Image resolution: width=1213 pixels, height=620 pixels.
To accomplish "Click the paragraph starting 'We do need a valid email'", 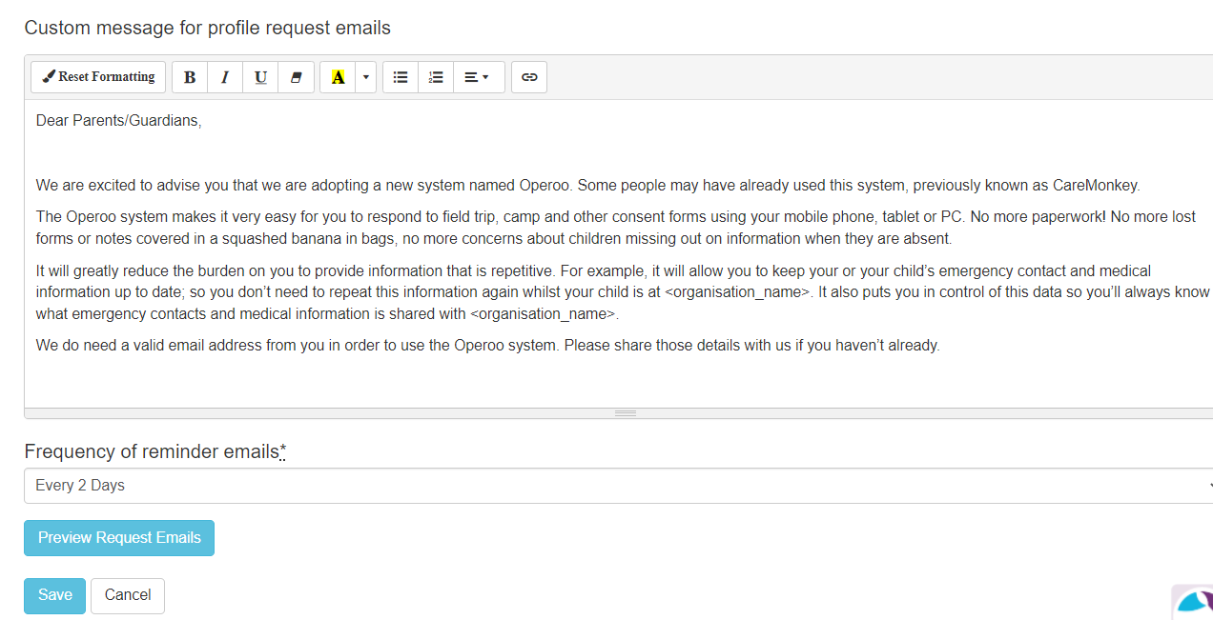I will pos(487,346).
